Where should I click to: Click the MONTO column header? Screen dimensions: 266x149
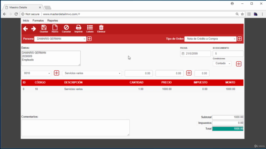(230, 82)
